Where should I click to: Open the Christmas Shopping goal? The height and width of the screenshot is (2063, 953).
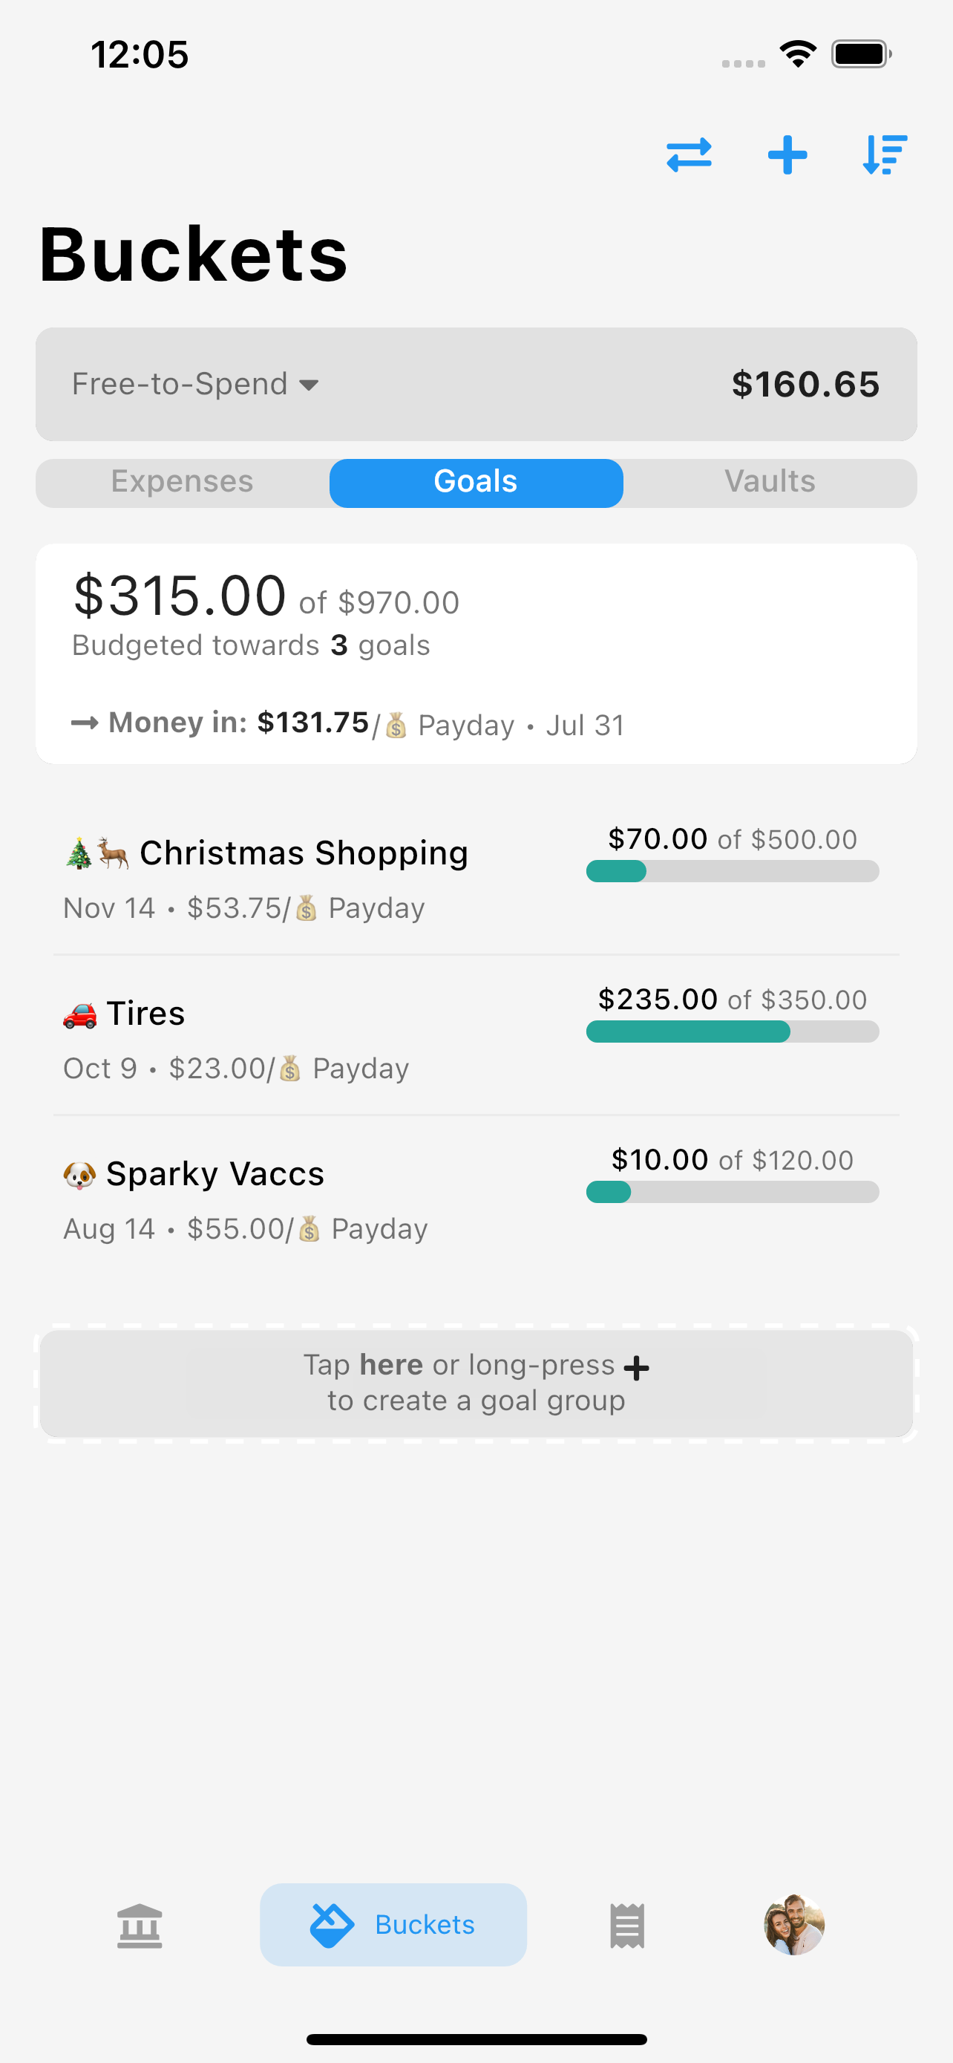[304, 854]
